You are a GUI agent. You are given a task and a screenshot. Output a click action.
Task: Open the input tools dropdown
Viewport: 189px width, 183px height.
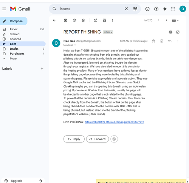point(175,20)
